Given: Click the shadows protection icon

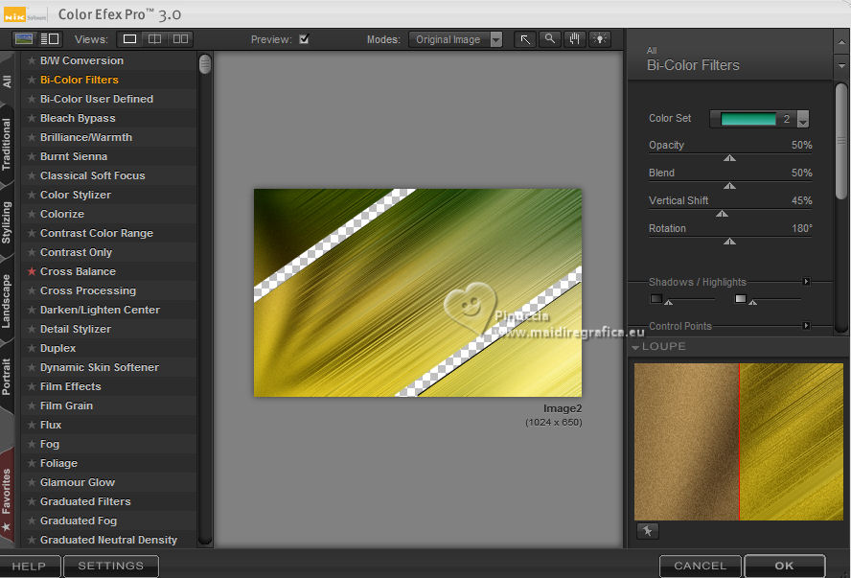Looking at the screenshot, I should click(x=656, y=298).
